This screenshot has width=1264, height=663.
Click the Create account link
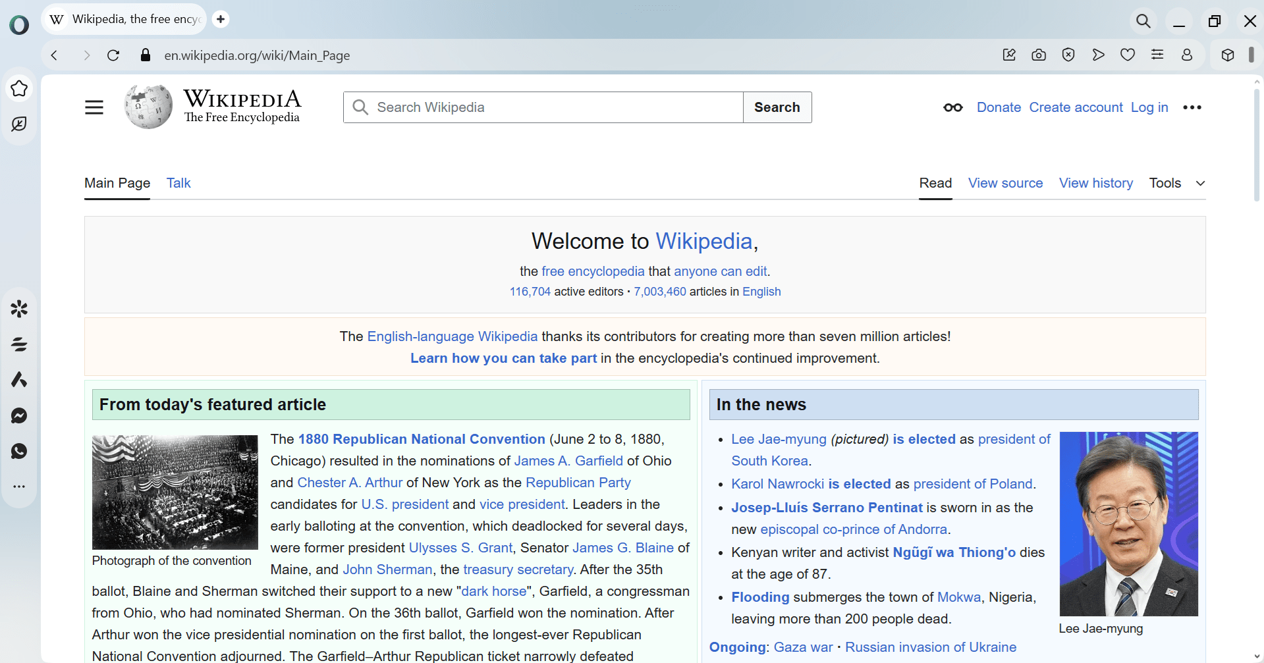click(x=1076, y=107)
